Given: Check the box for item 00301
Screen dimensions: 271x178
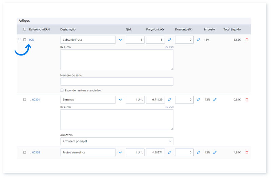Looking at the screenshot, I should pyautogui.click(x=25, y=100).
